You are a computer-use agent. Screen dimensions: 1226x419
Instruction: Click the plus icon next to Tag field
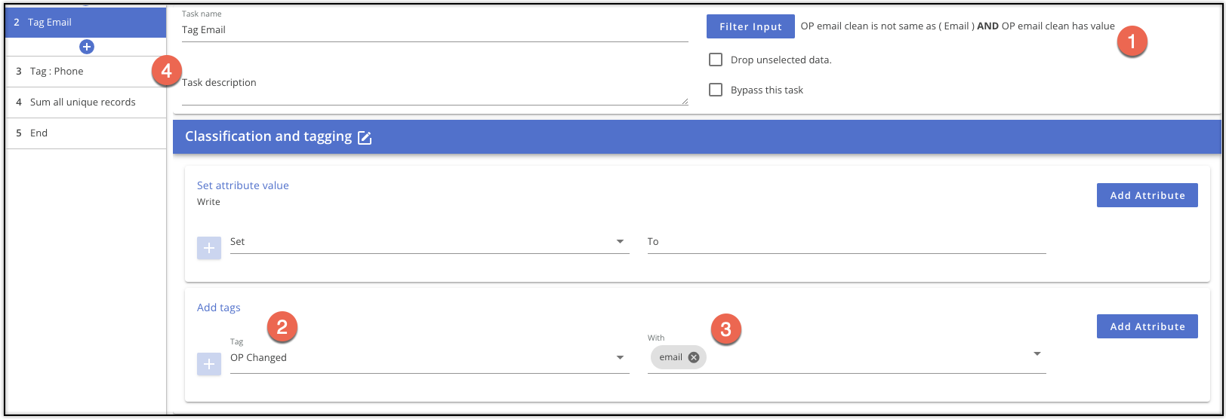209,364
